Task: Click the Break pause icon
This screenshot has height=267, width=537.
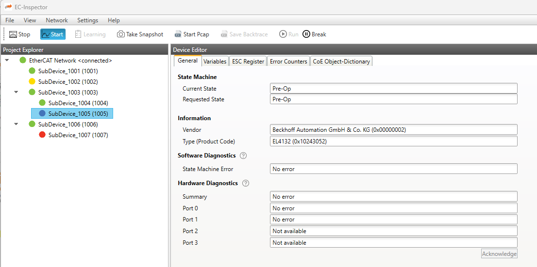Action: tap(306, 34)
